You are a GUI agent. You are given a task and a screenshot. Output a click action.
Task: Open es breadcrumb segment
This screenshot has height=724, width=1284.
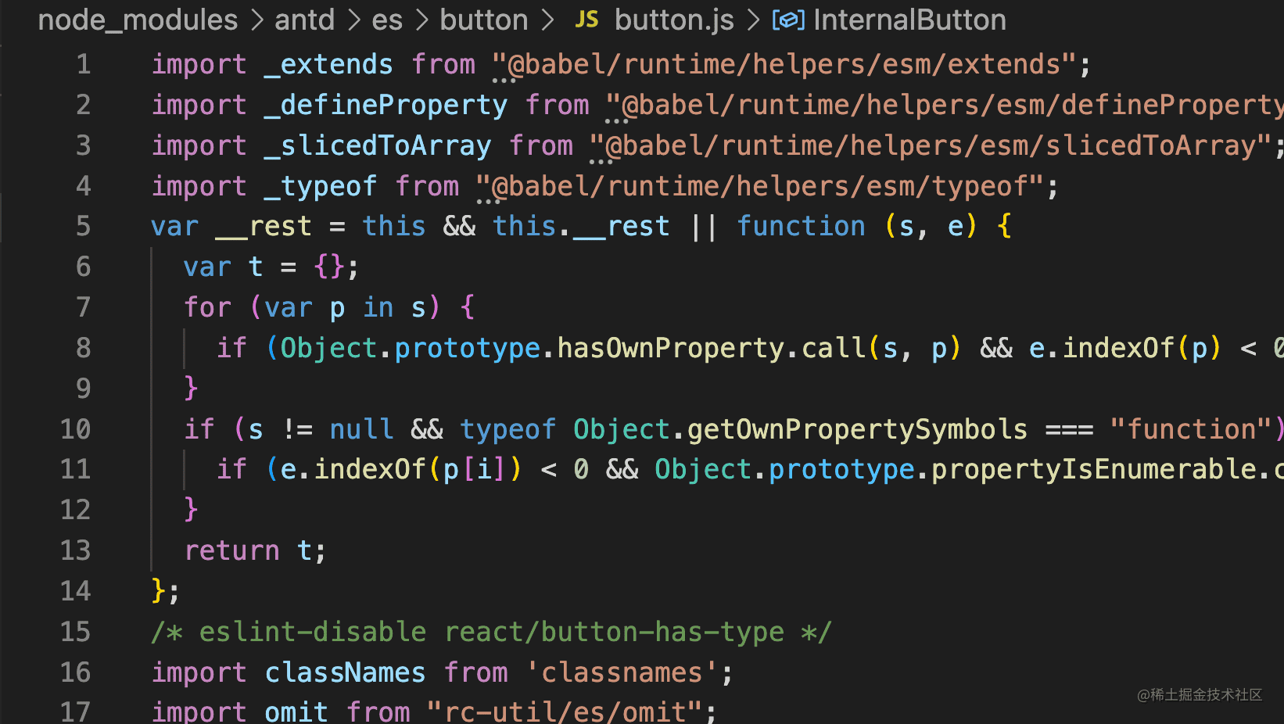[386, 20]
